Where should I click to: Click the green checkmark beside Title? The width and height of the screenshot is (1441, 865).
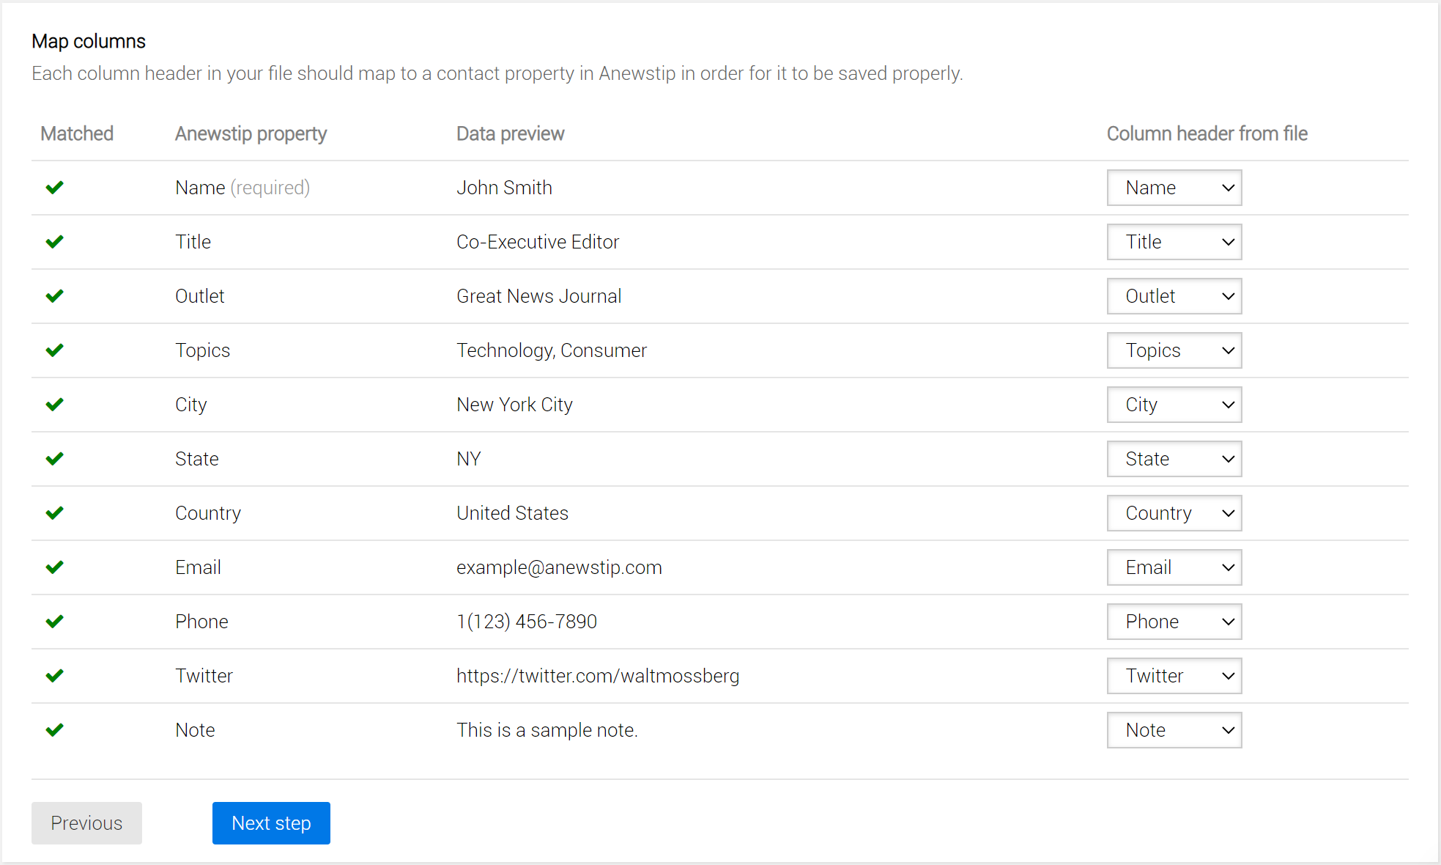coord(55,242)
